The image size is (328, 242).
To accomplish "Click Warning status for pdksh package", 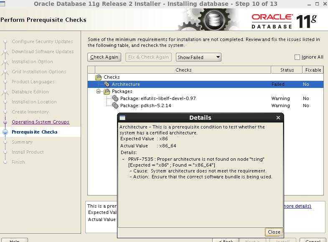I will tap(280, 106).
